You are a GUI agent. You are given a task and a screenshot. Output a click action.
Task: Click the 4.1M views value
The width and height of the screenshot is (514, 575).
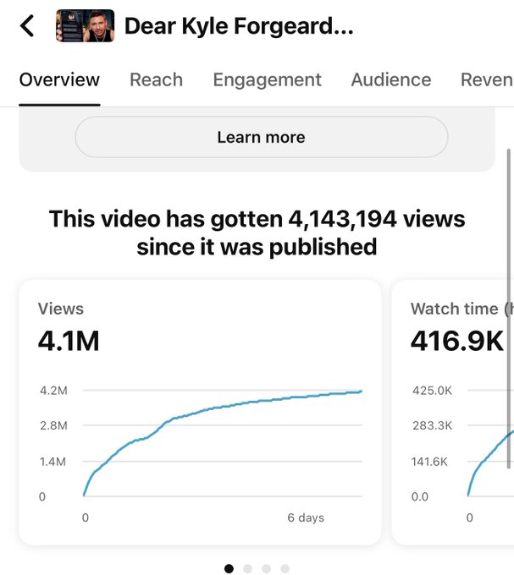(69, 341)
